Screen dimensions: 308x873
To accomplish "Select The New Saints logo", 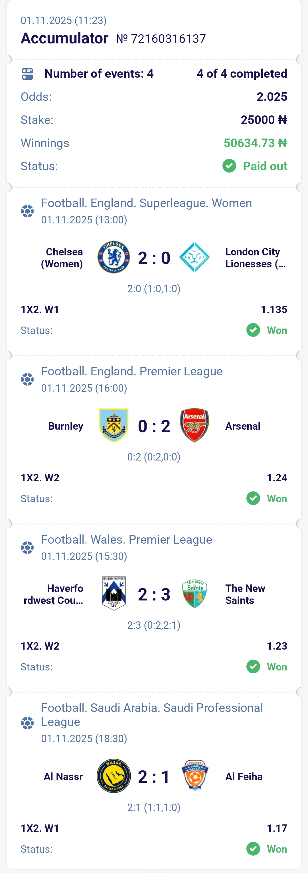I will tap(194, 594).
